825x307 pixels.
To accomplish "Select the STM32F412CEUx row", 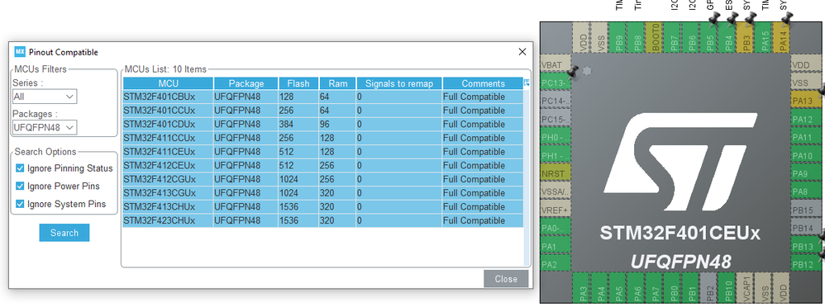I will [x=323, y=166].
